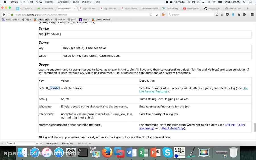Screen dimensions: 256x160
Task: Bookmark this page with the star icon
Action: (217, 14)
